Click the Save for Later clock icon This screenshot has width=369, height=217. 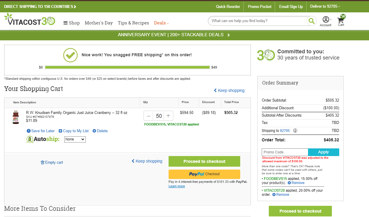29,131
